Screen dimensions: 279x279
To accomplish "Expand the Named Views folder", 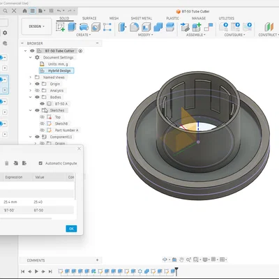I will [x=31, y=77].
